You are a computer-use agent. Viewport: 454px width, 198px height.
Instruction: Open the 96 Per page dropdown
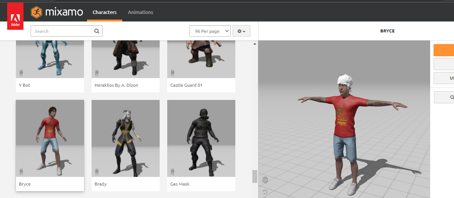pos(210,31)
